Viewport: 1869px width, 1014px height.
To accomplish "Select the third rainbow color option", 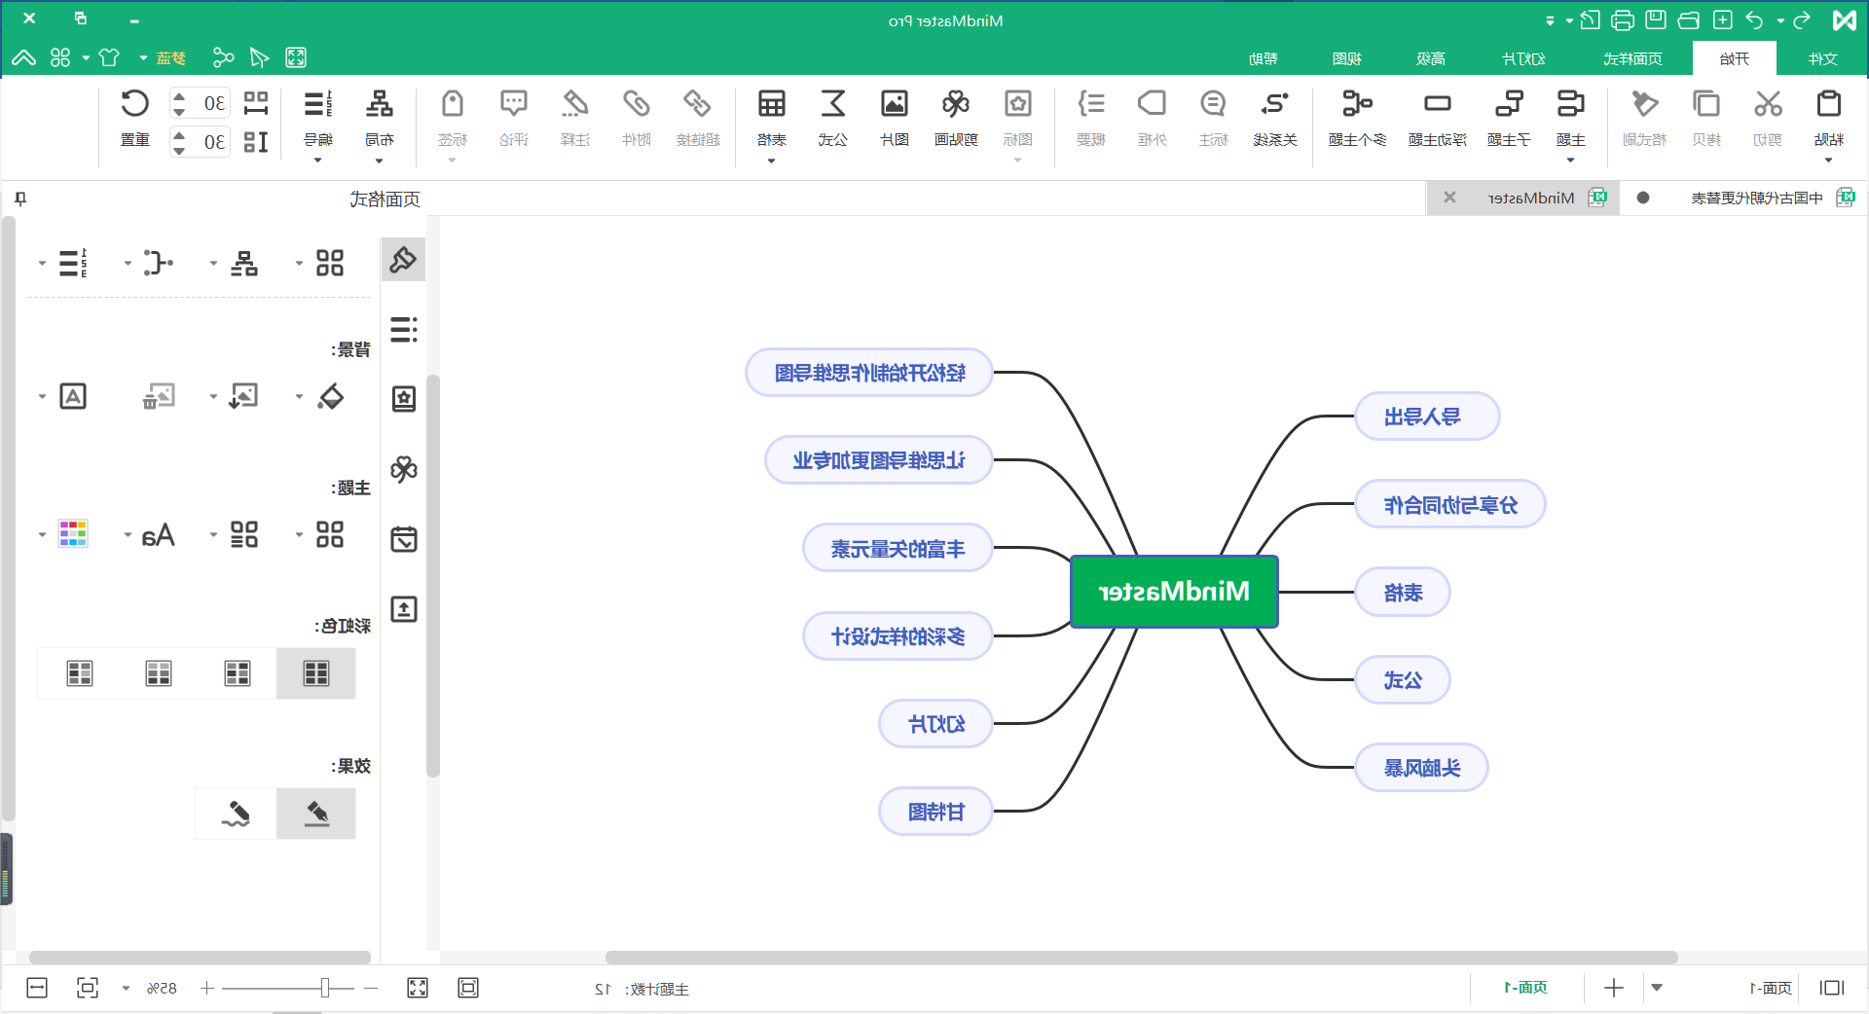I will pyautogui.click(x=159, y=673).
